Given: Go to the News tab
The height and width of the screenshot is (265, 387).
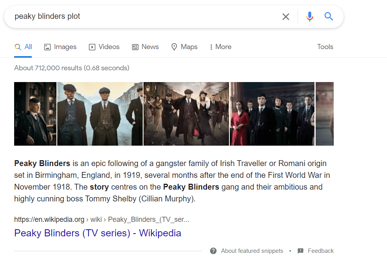Looking at the screenshot, I should click(145, 47).
